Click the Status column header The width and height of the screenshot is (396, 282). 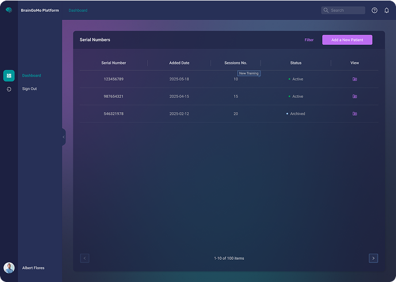tap(295, 63)
